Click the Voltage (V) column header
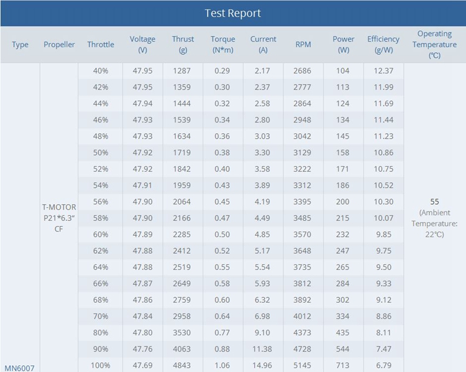Image resolution: width=466 pixels, height=372 pixels. 142,45
